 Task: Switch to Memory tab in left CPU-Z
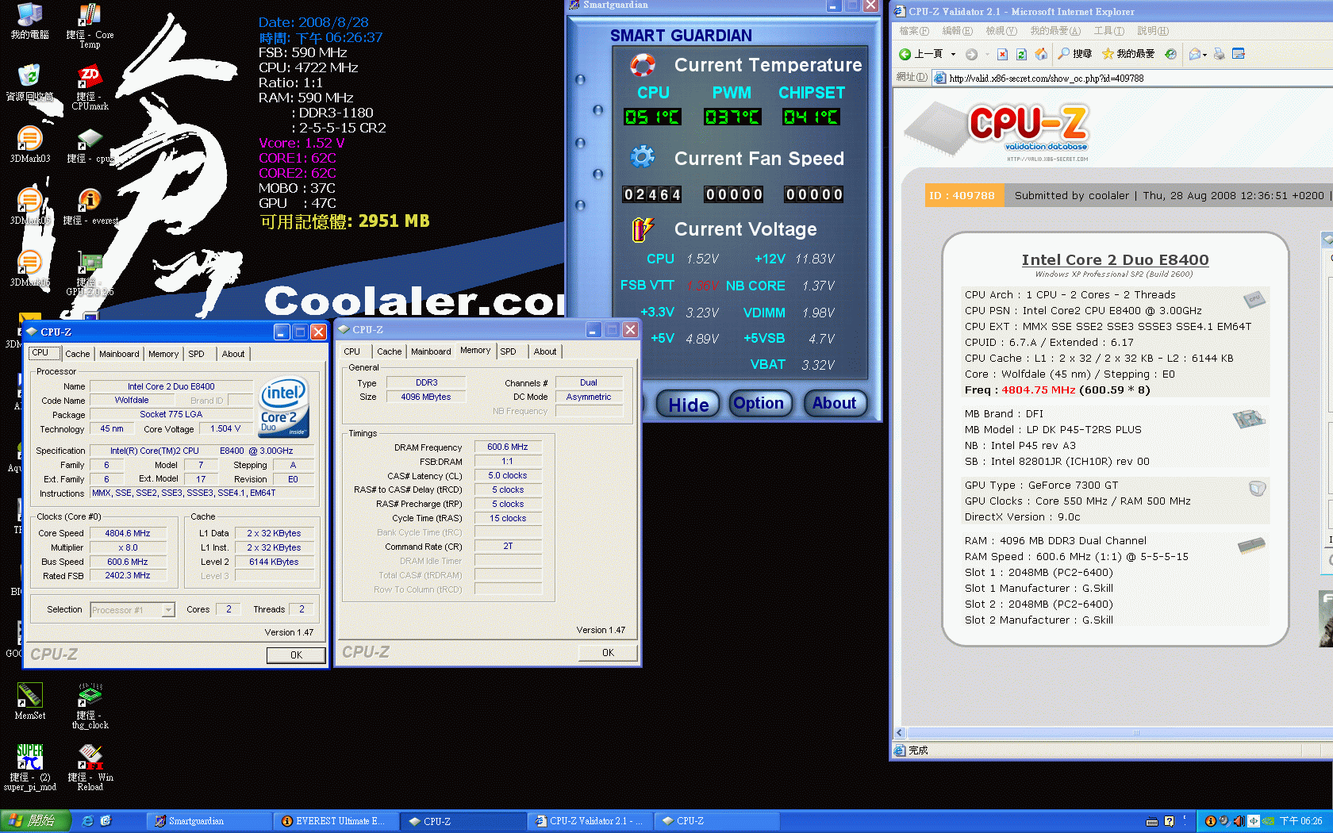(163, 354)
